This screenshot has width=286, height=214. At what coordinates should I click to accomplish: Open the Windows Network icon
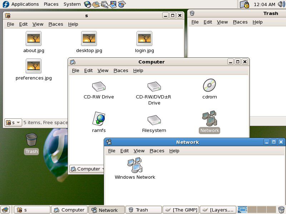[x=134, y=165]
